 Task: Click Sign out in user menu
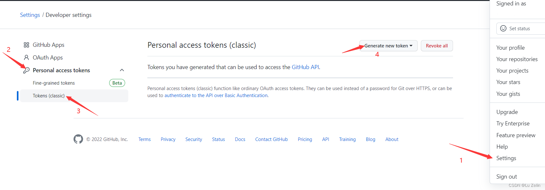[x=506, y=177]
